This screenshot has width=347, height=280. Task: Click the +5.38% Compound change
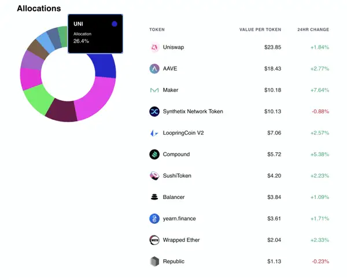[x=320, y=154]
